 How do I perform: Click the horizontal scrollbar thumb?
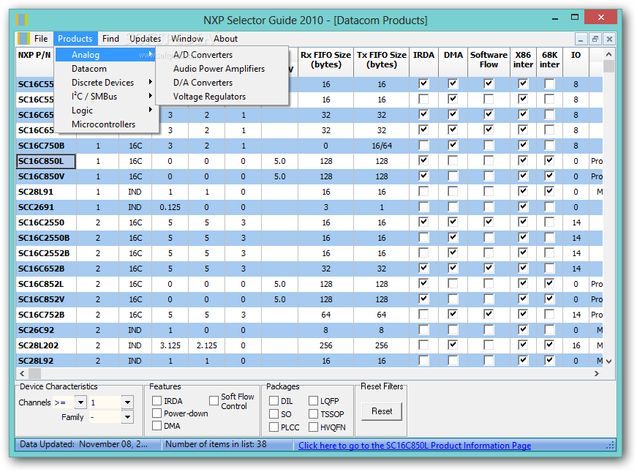(x=34, y=373)
